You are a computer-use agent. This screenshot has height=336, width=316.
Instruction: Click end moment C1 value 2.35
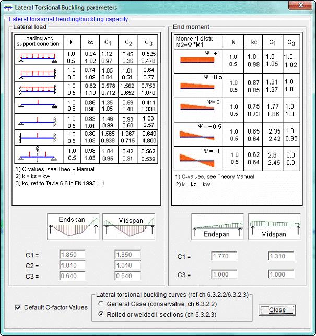coord(274,131)
